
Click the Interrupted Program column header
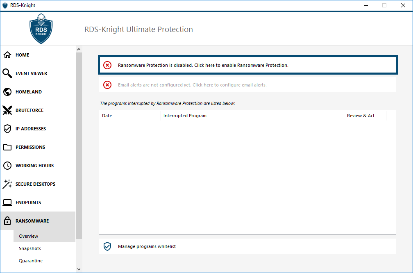(248, 116)
